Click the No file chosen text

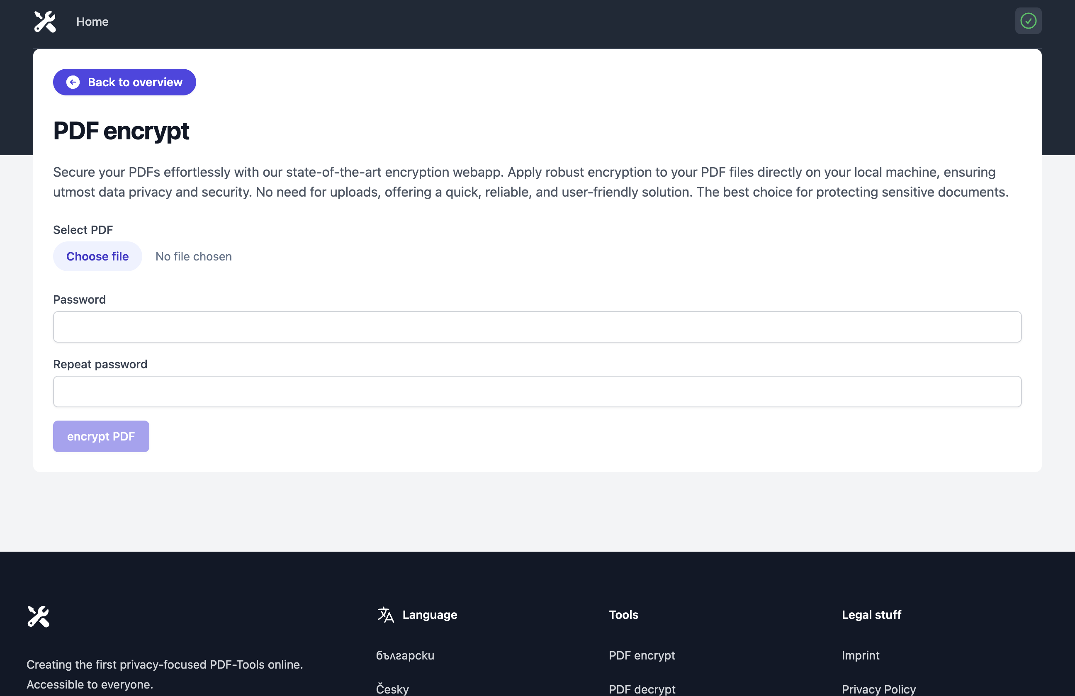(193, 256)
